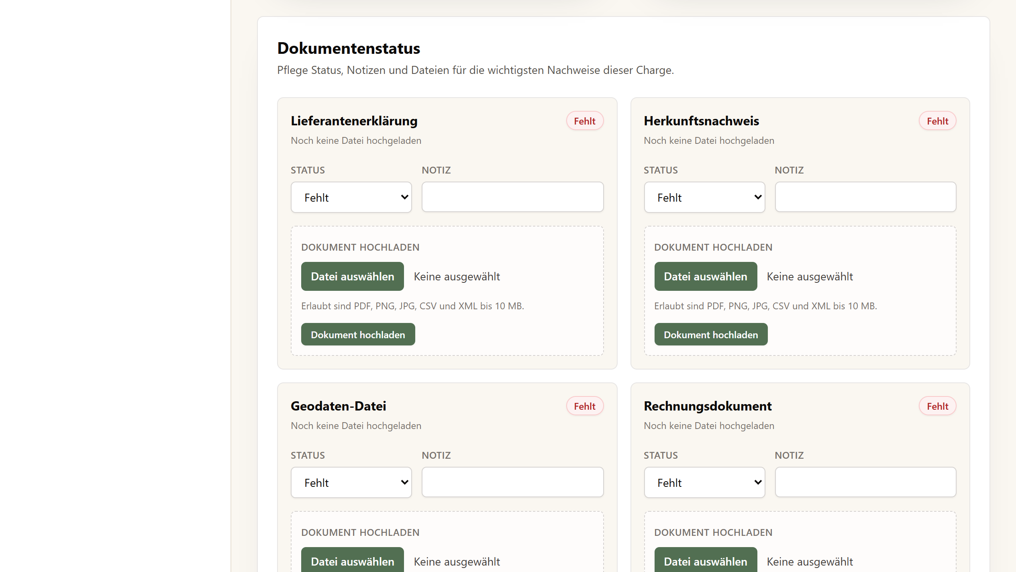Image resolution: width=1016 pixels, height=572 pixels.
Task: Click the Herkunftsnachweis Notiz input field
Action: (x=865, y=197)
